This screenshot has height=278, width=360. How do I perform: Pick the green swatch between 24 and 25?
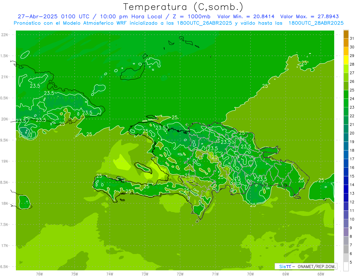pyautogui.click(x=346, y=94)
